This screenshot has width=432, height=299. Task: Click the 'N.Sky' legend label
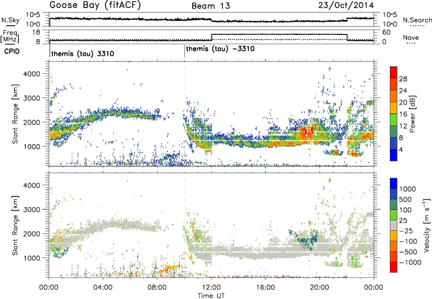tap(10, 20)
